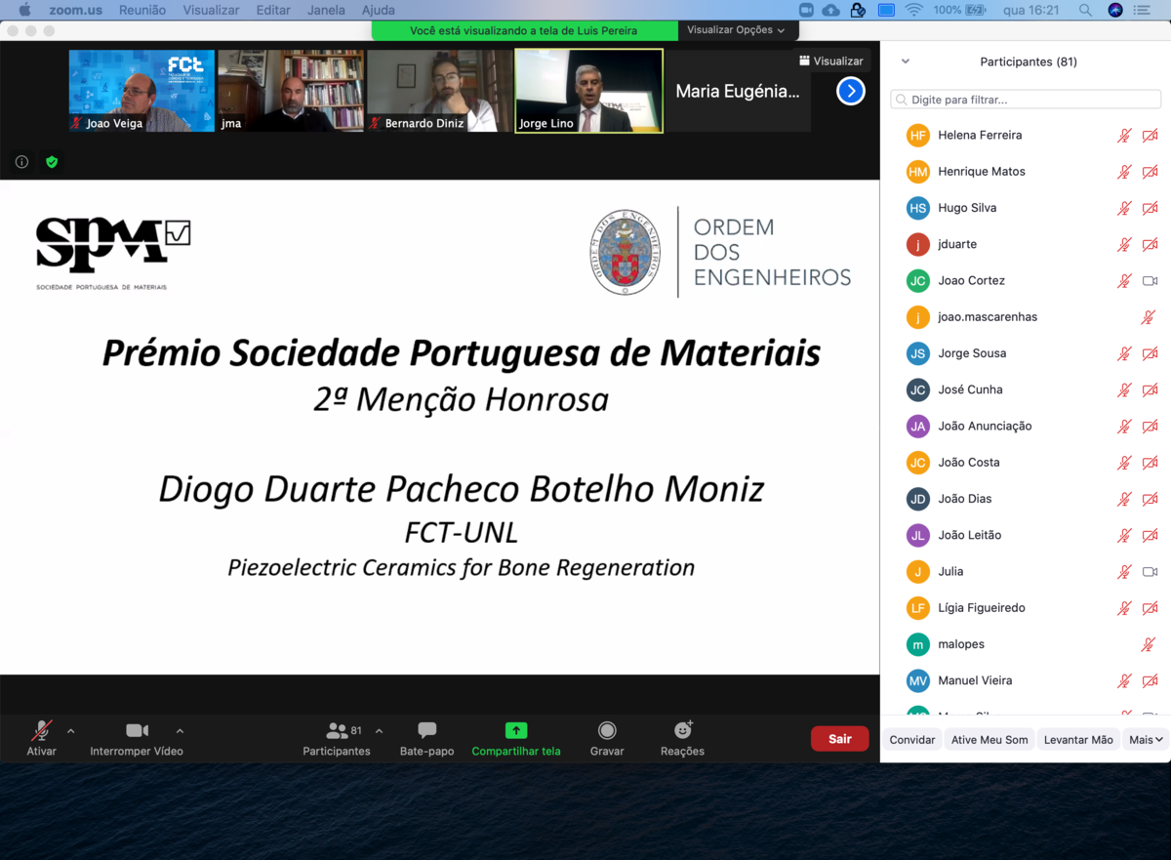1171x860 pixels.
Task: Click Hugo Silva camera off icon
Action: [1150, 208]
